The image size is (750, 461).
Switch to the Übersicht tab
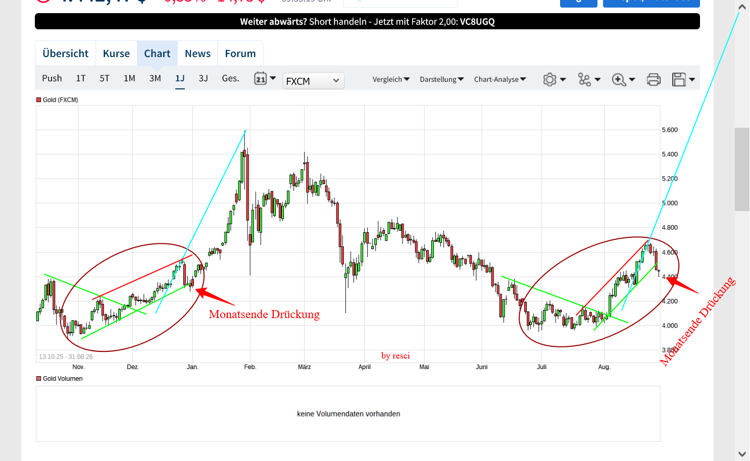66,54
